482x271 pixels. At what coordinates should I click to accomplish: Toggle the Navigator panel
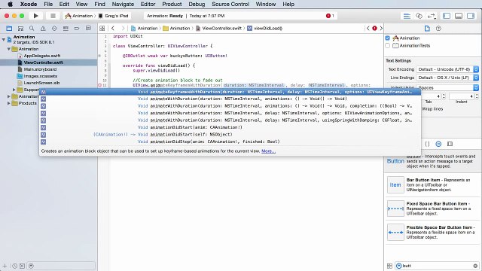(447, 16)
